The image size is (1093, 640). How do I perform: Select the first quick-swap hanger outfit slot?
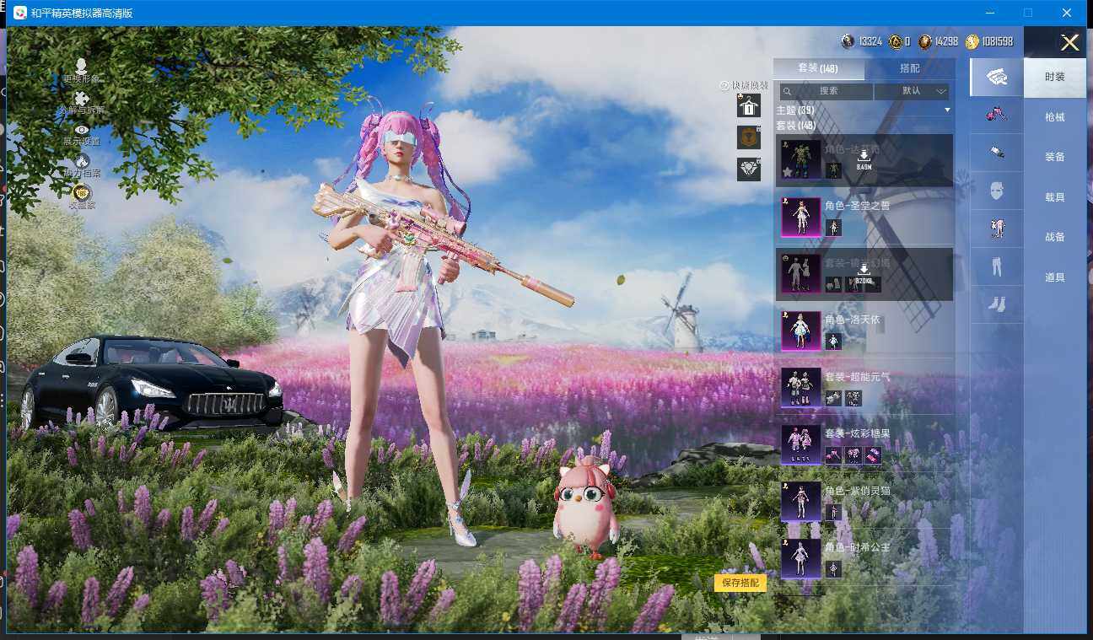pos(748,105)
